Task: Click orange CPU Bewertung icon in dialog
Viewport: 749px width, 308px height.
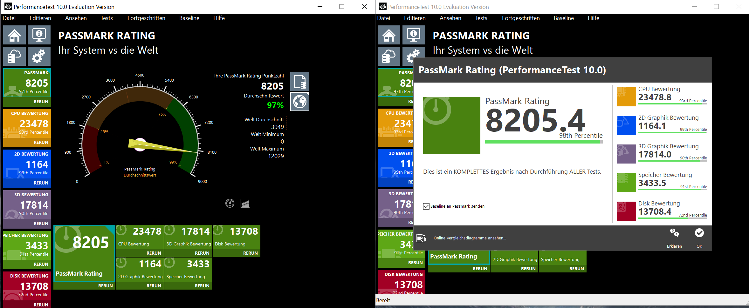Action: coord(626,97)
